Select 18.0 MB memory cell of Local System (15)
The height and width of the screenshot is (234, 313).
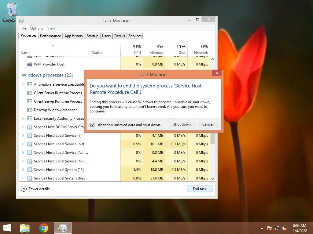click(154, 170)
